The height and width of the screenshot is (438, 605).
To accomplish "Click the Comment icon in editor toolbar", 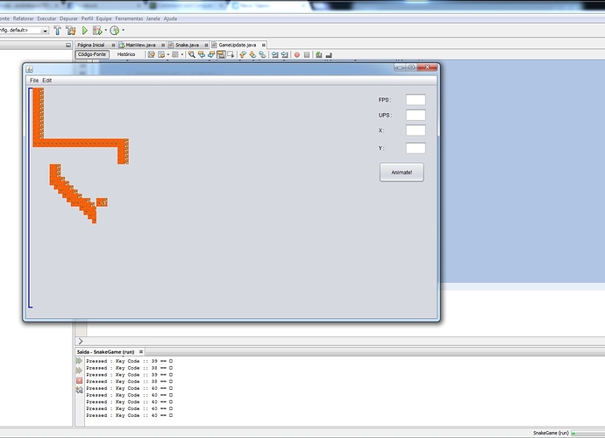I will [318, 54].
